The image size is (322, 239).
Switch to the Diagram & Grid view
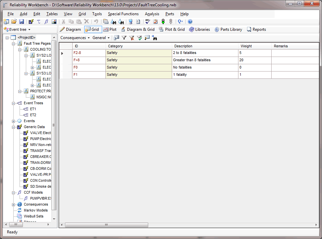click(x=138, y=29)
